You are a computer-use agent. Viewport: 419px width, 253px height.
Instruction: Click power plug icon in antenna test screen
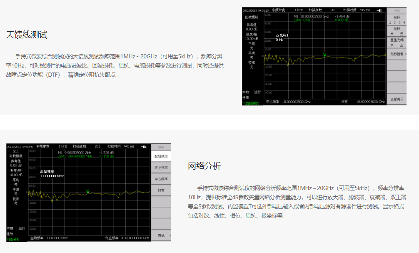coord(379,10)
